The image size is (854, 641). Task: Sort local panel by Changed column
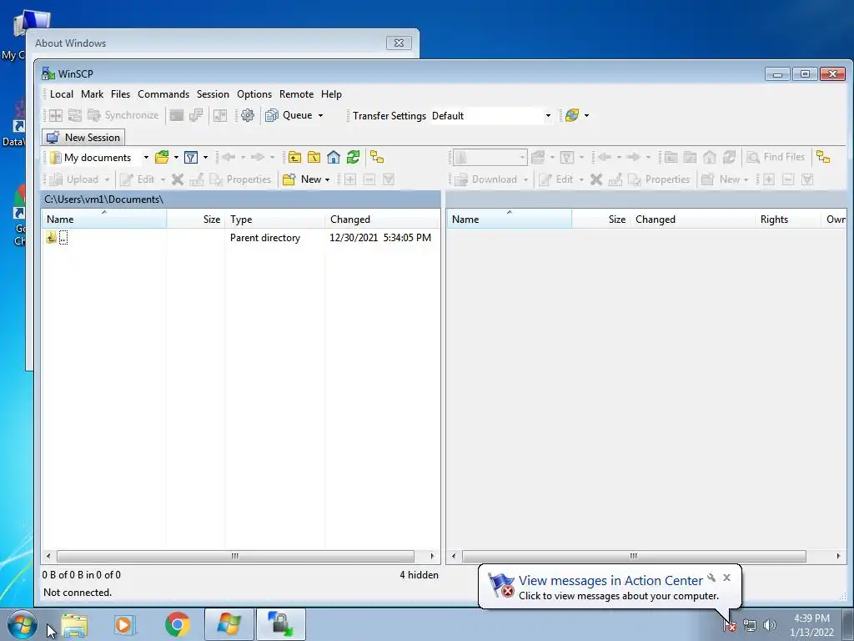point(382,220)
